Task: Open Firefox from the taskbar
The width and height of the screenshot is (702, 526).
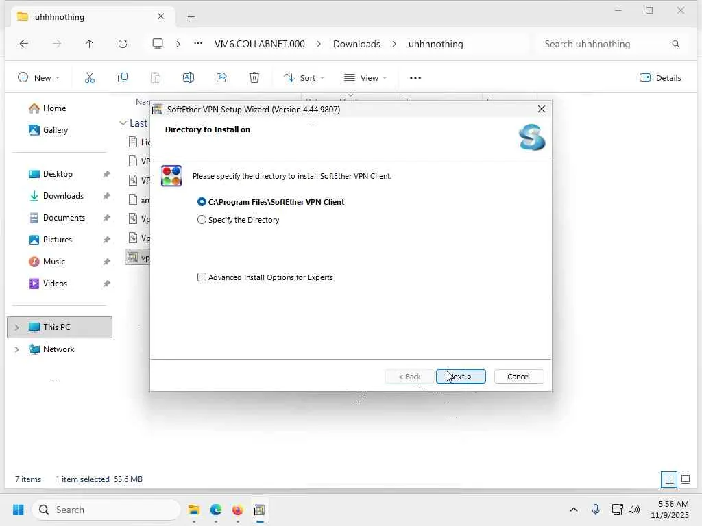Action: (x=238, y=510)
